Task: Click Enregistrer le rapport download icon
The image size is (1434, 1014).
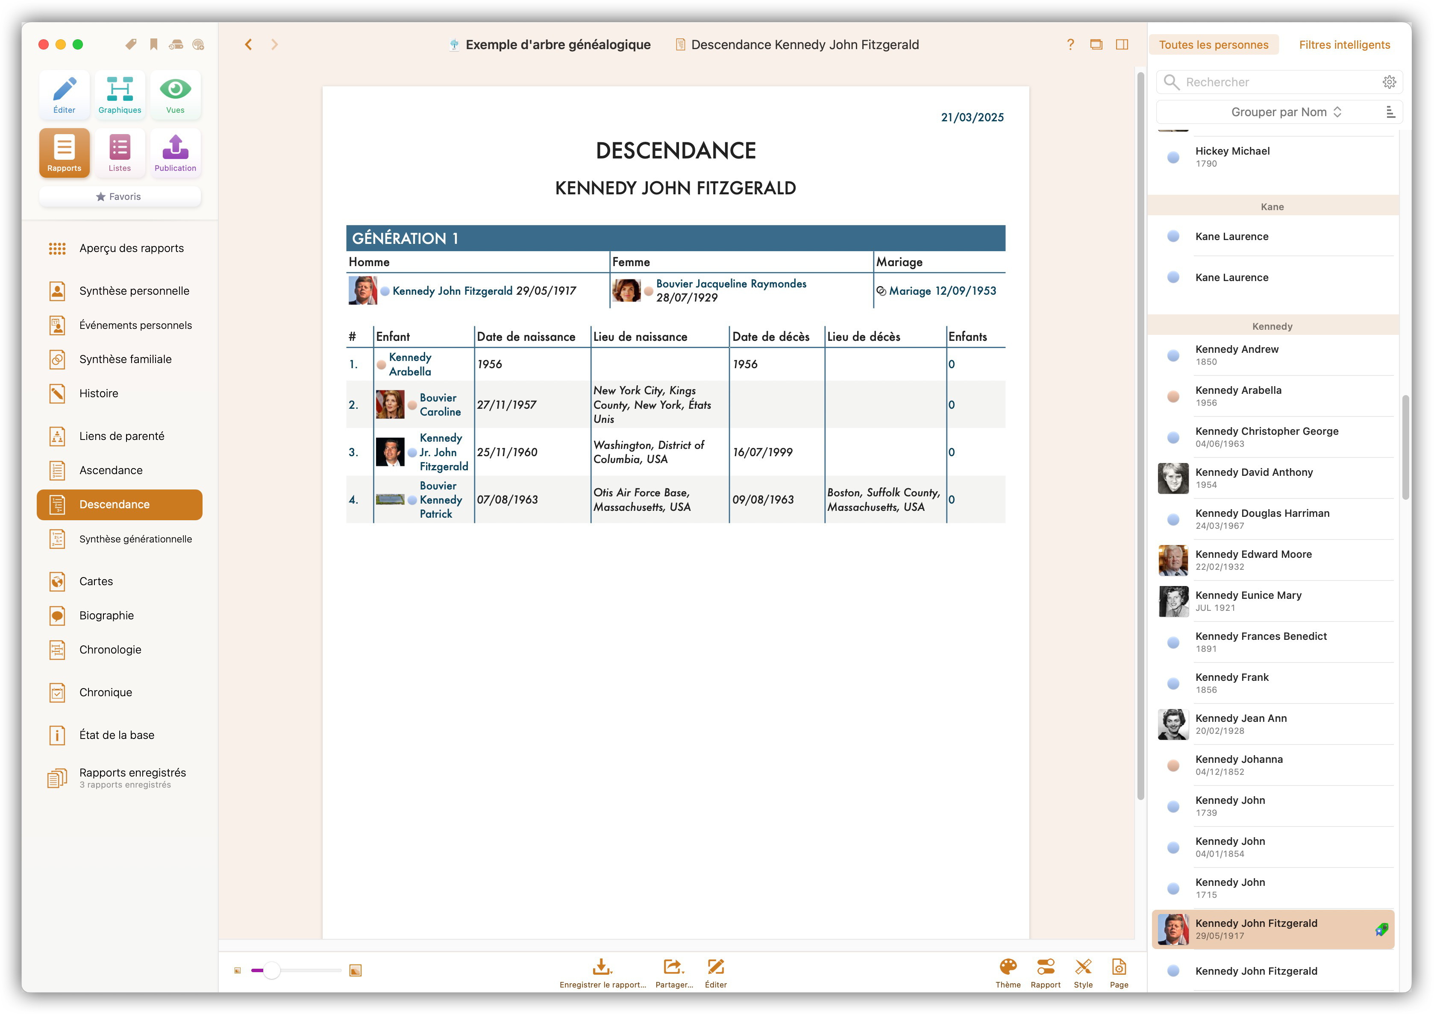Action: (602, 972)
